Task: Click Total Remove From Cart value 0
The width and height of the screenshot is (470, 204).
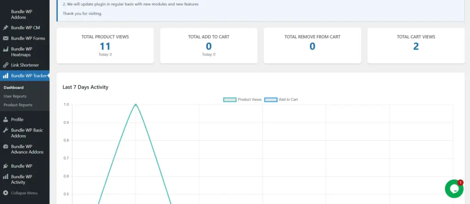Action: coord(312,46)
